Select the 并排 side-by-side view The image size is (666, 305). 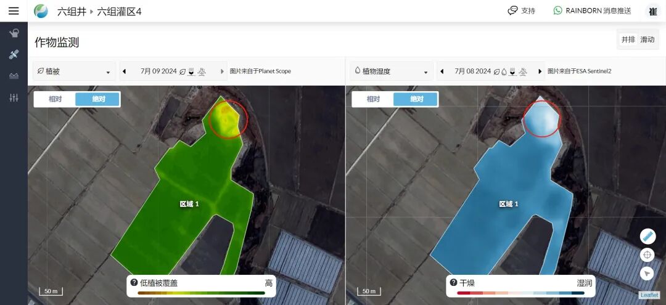[x=628, y=39]
